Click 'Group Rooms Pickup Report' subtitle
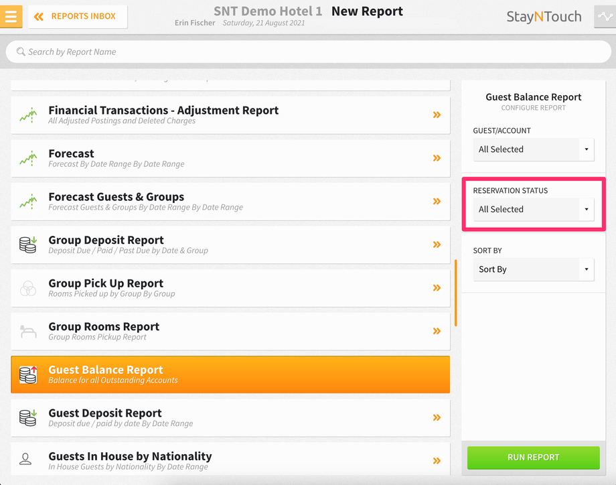 pyautogui.click(x=98, y=337)
